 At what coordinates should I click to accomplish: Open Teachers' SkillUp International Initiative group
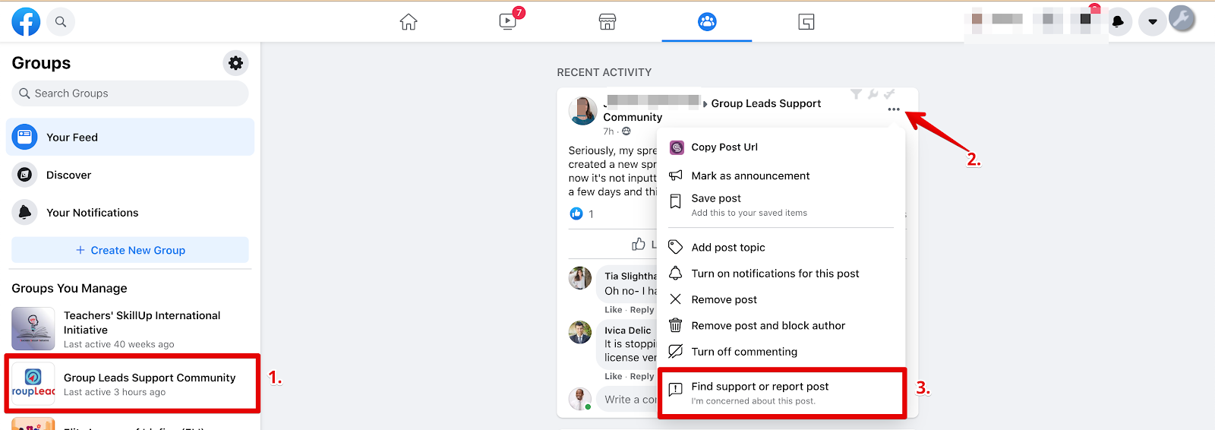(x=130, y=330)
